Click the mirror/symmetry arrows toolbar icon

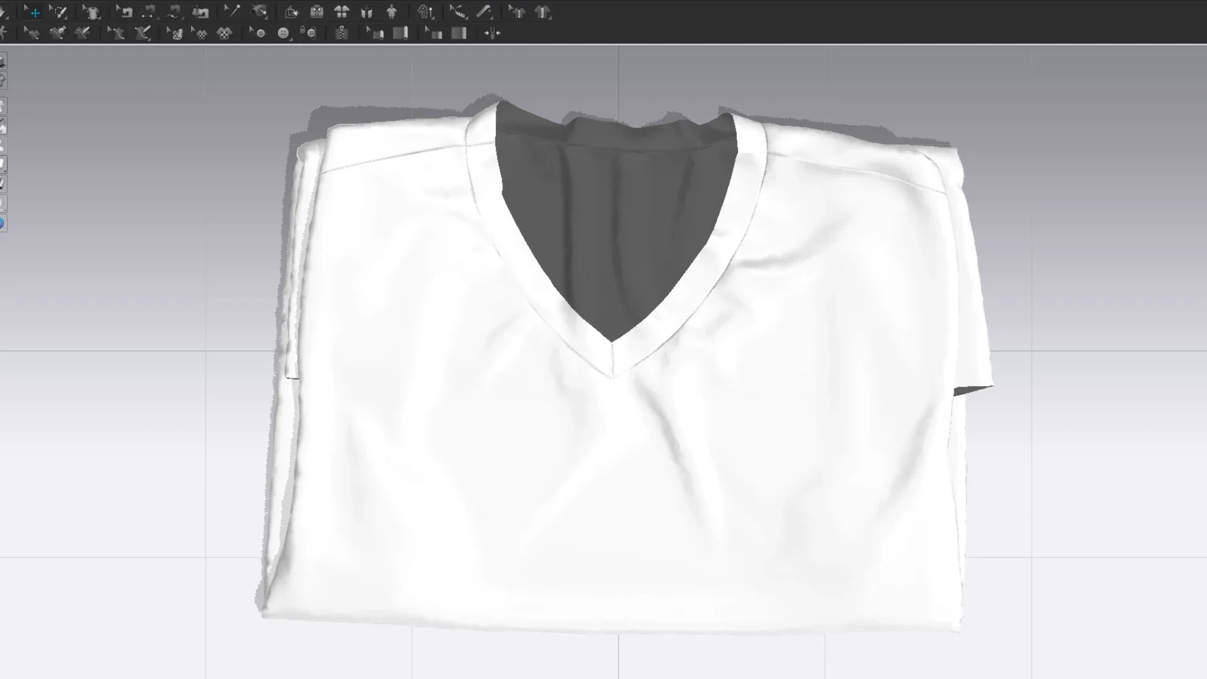pos(492,33)
